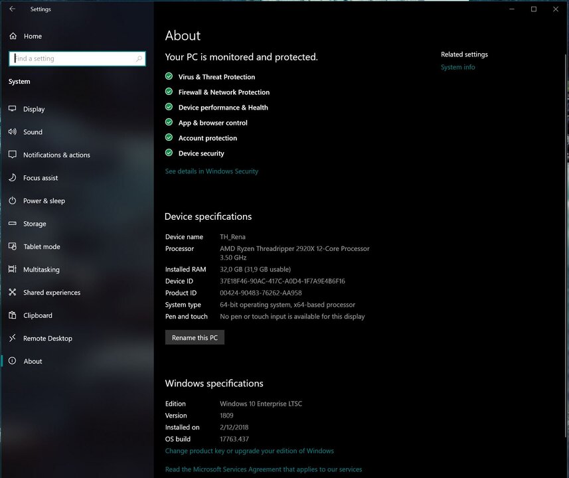569x478 pixels.
Task: Select About in the sidebar
Action: click(x=76, y=360)
